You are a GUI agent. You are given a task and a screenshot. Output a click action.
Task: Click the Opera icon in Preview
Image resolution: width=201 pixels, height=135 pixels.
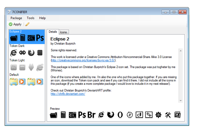coord(120,115)
